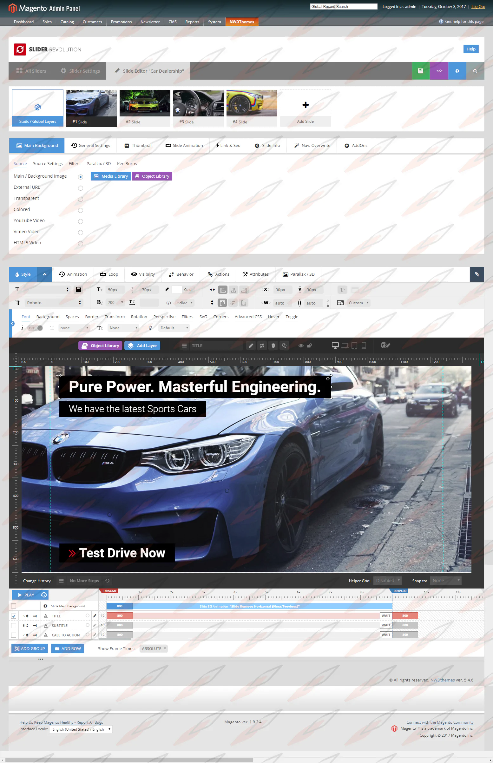Image resolution: width=493 pixels, height=763 pixels.
Task: Open the <div> HTML tag dropdown
Action: click(185, 303)
